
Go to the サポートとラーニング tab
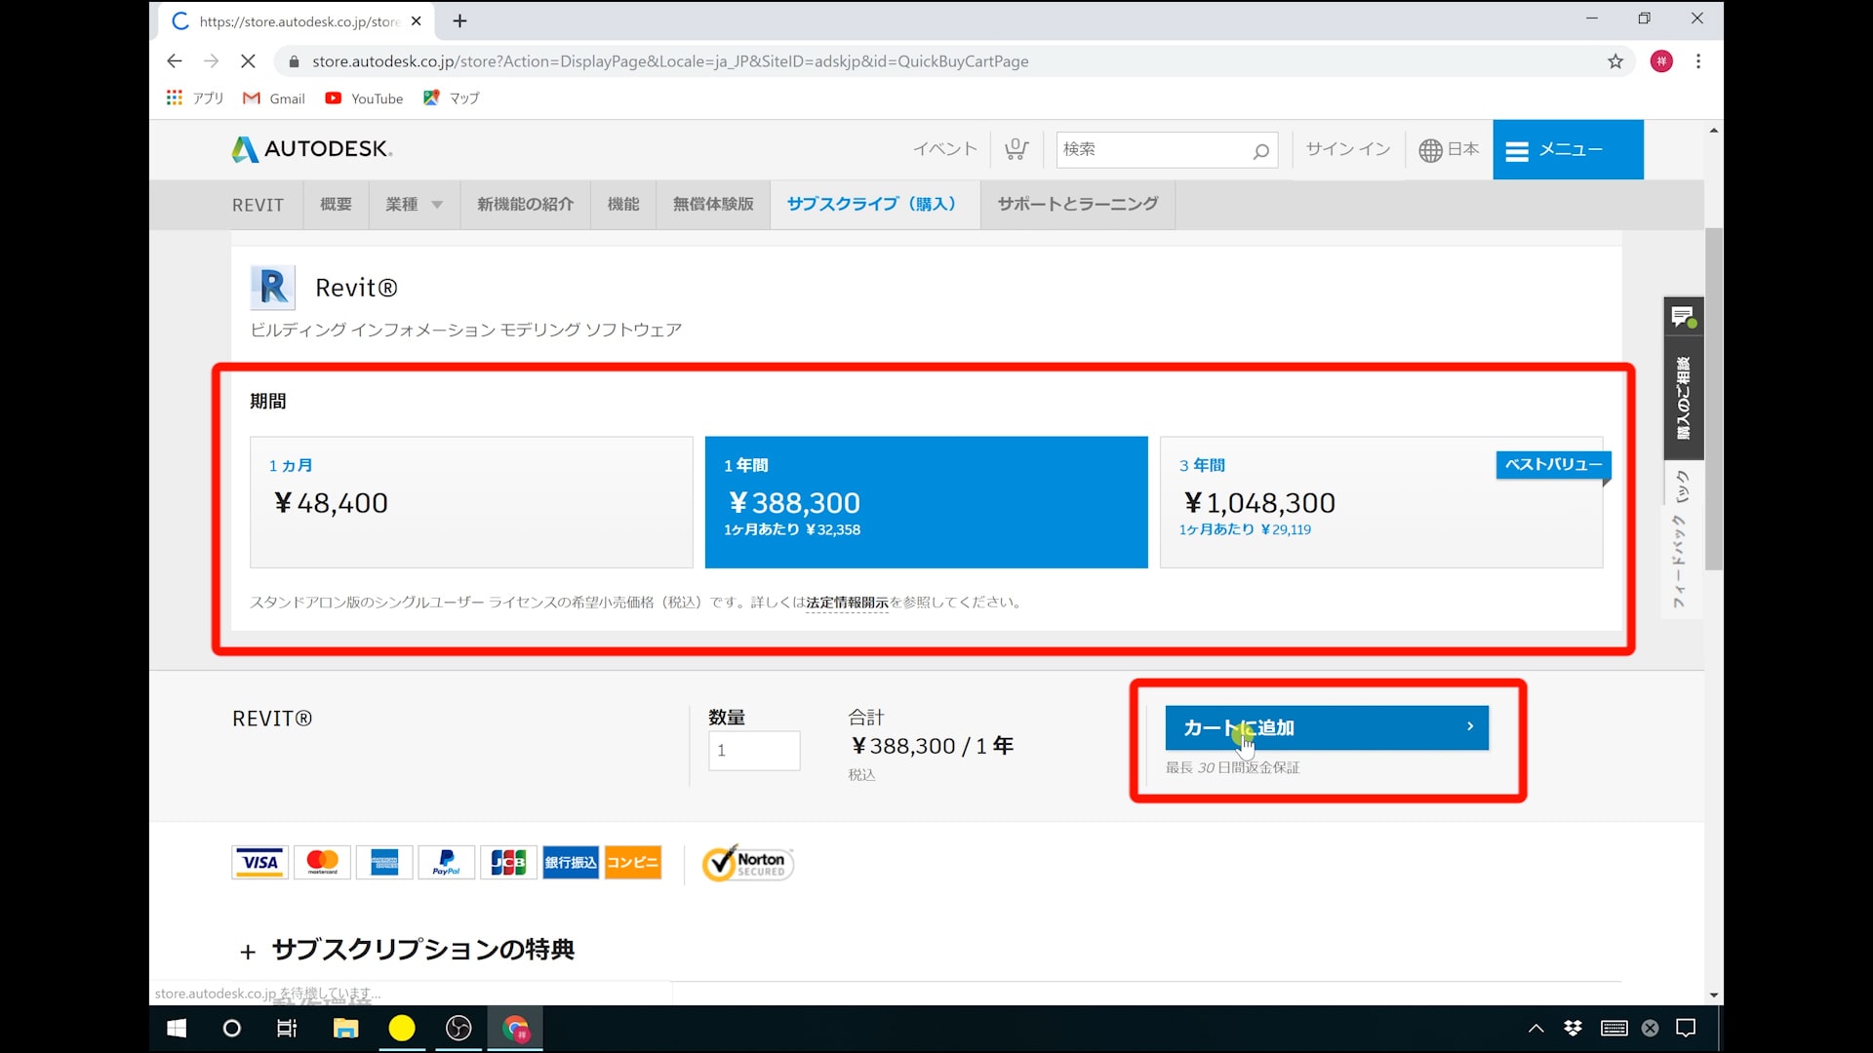click(1077, 205)
